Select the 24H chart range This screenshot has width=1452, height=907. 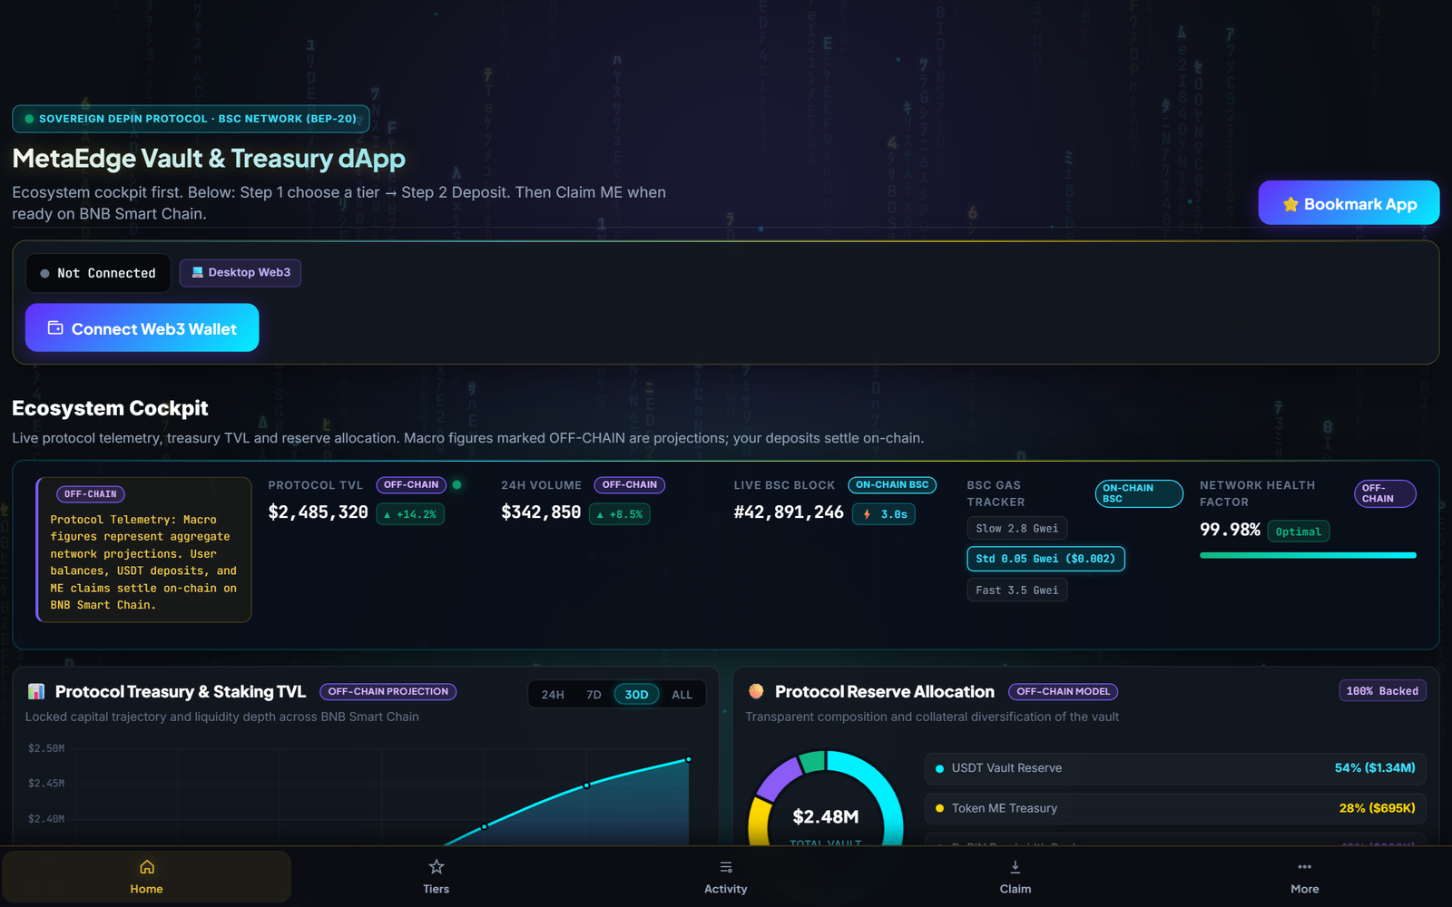pos(553,695)
